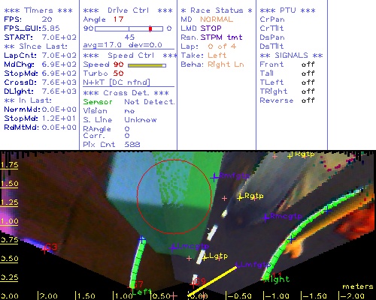
Task: Click the red marker on the Angle gauge
Action: click(x=150, y=28)
